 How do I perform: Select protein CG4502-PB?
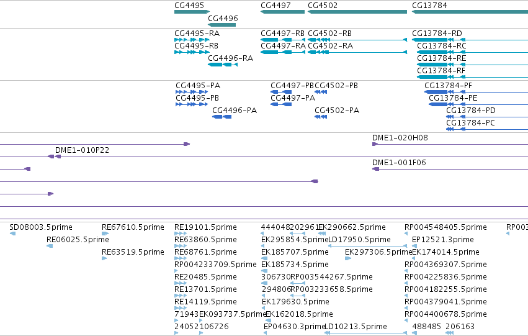(x=336, y=86)
